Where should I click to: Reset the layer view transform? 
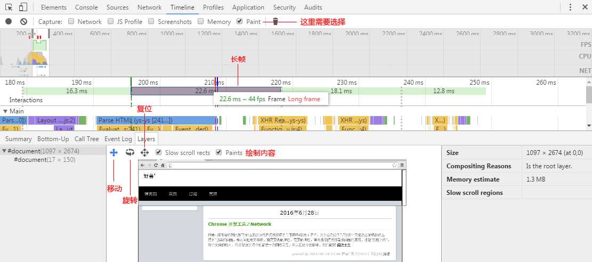tap(144, 152)
